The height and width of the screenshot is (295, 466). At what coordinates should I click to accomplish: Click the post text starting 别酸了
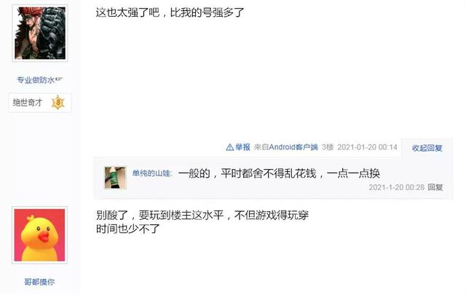click(202, 222)
